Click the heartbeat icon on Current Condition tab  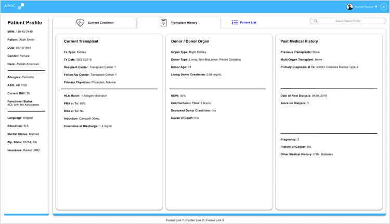tap(80, 23)
